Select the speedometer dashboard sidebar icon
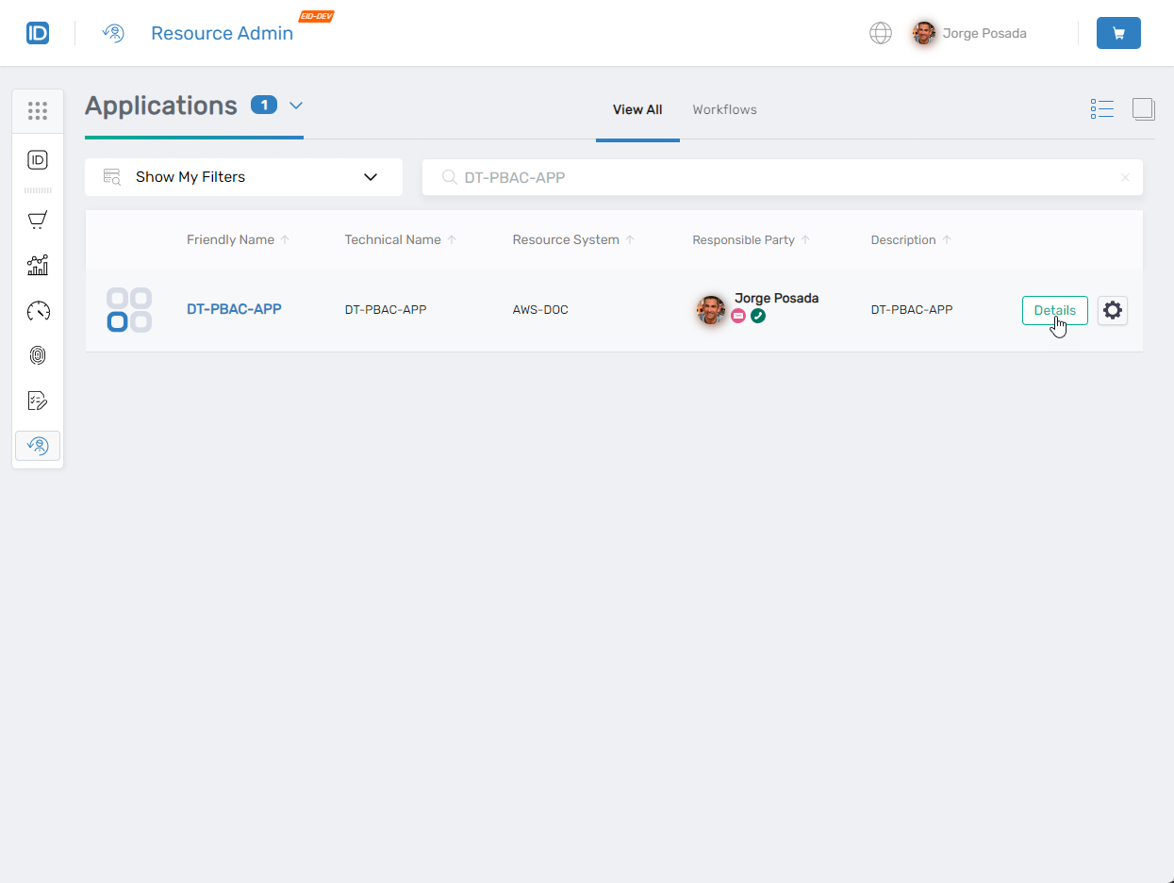Screen dimensions: 1174x883 coord(38,311)
